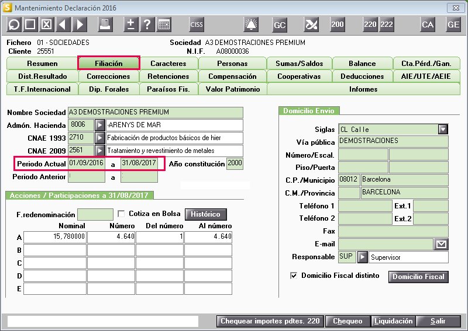Open the Compensación tab
Viewport: 468px width, 331px height.
click(x=232, y=76)
